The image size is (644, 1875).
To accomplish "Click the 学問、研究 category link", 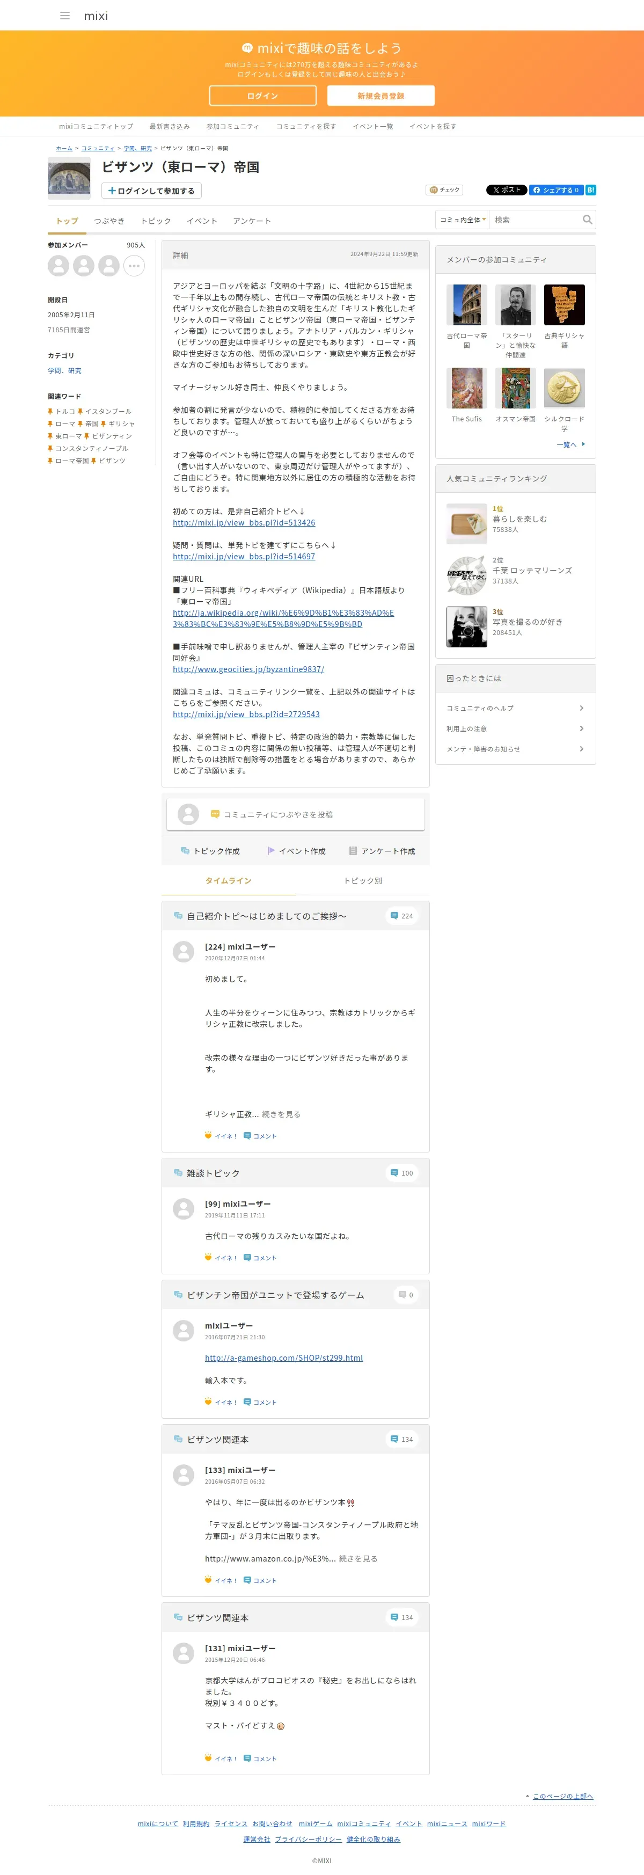I will (x=65, y=370).
